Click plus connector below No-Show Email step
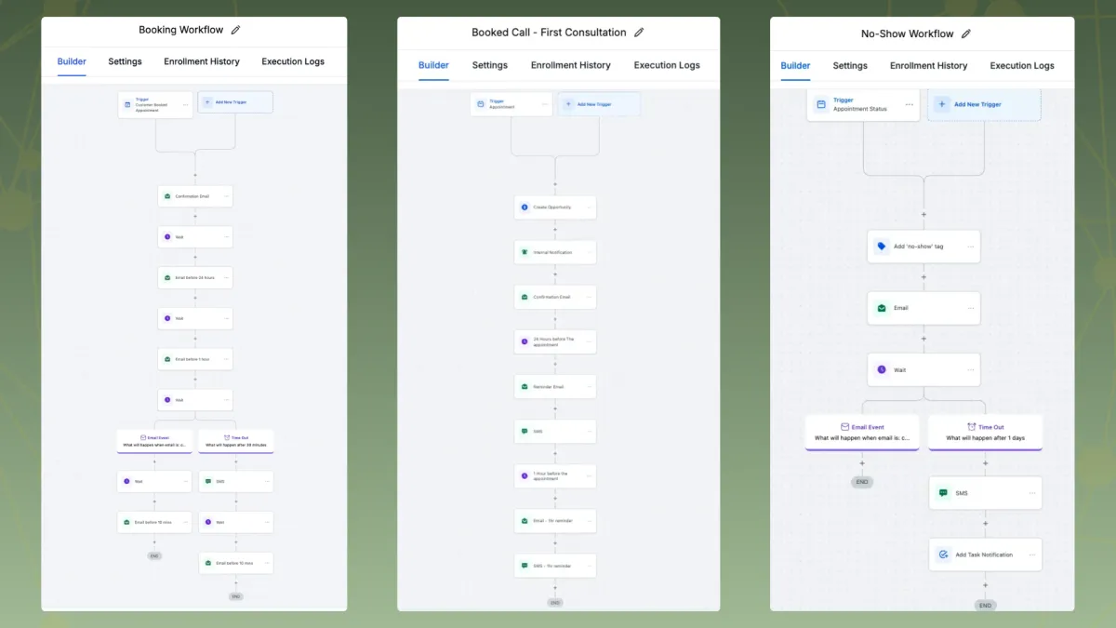The width and height of the screenshot is (1116, 628). click(x=923, y=339)
